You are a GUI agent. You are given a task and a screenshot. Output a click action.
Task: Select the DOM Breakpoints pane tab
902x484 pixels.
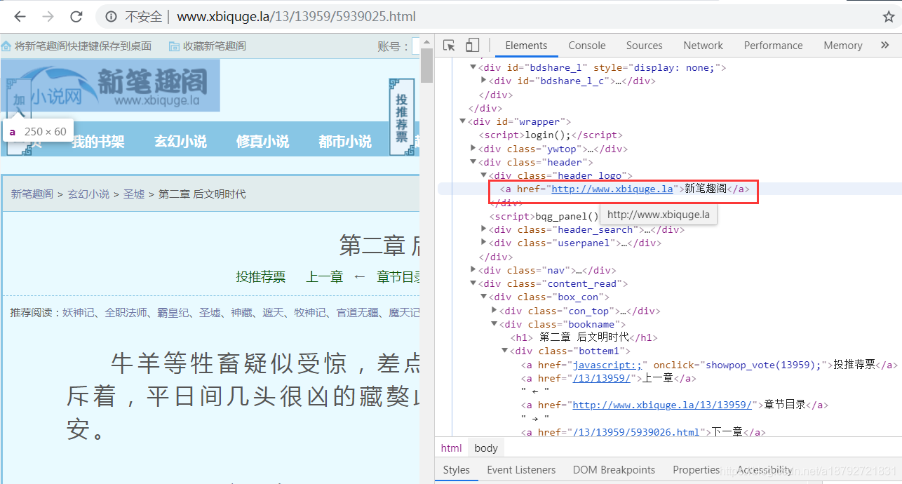click(x=614, y=470)
